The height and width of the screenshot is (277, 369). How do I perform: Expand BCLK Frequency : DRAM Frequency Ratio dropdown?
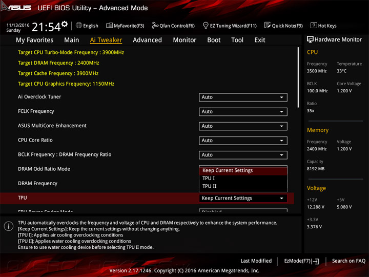pos(243,155)
